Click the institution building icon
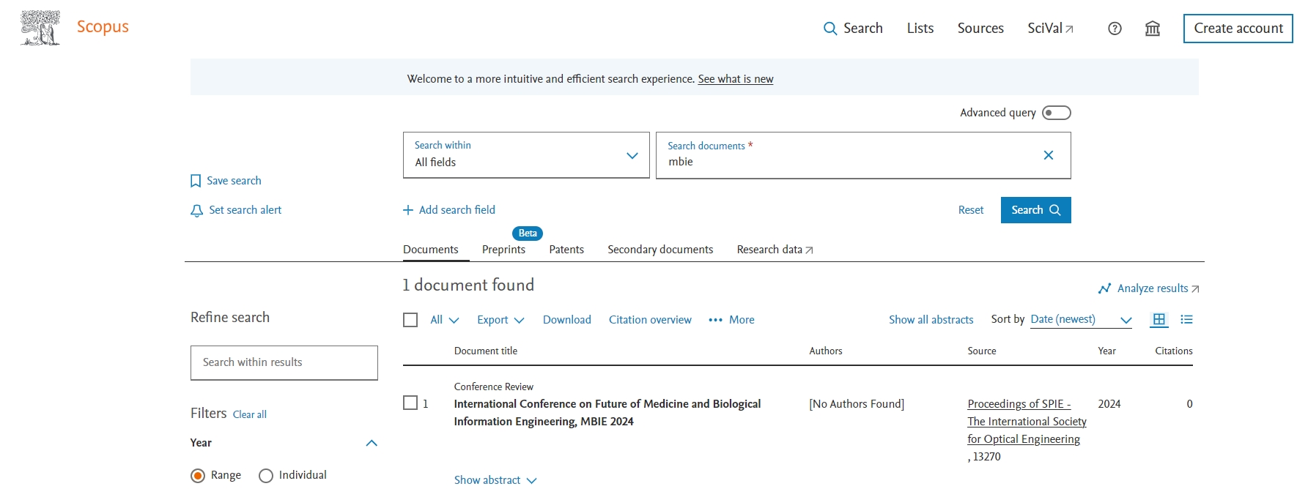This screenshot has height=489, width=1297. (1153, 29)
